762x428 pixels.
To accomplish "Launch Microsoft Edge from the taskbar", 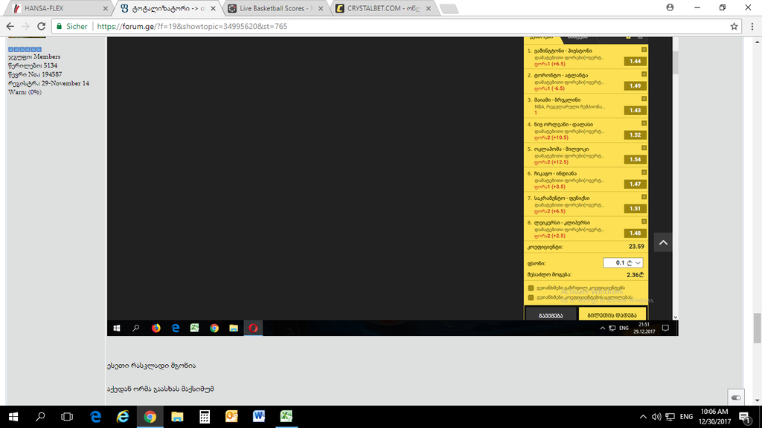I will (95, 417).
